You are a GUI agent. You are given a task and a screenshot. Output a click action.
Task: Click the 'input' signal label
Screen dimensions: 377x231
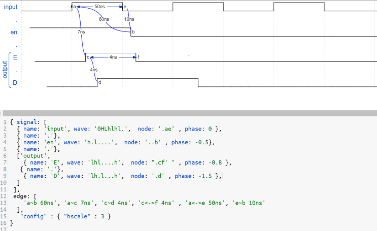(x=11, y=7)
